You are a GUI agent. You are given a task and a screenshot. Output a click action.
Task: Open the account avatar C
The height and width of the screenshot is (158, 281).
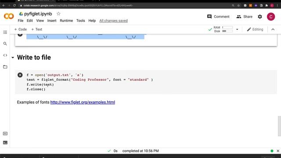pos(271,17)
